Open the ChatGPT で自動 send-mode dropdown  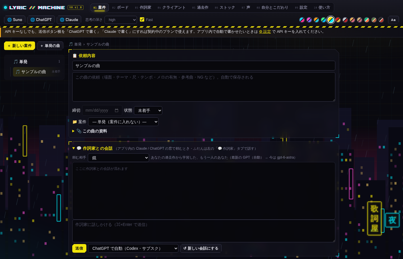click(133, 248)
